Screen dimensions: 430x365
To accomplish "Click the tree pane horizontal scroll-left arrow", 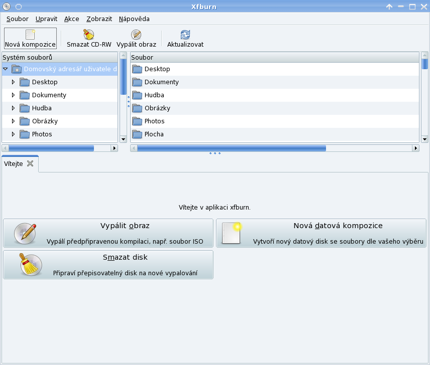I will [5, 148].
